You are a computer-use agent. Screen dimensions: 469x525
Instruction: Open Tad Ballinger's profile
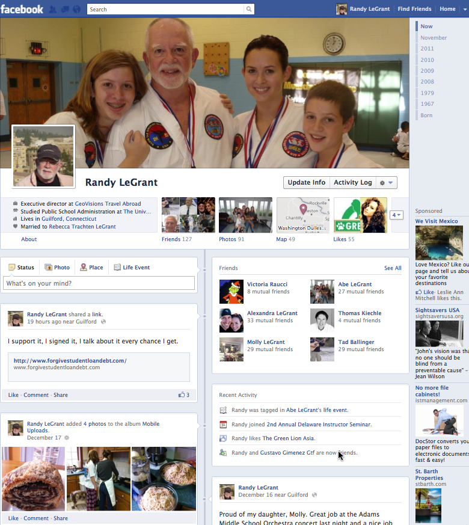[356, 342]
